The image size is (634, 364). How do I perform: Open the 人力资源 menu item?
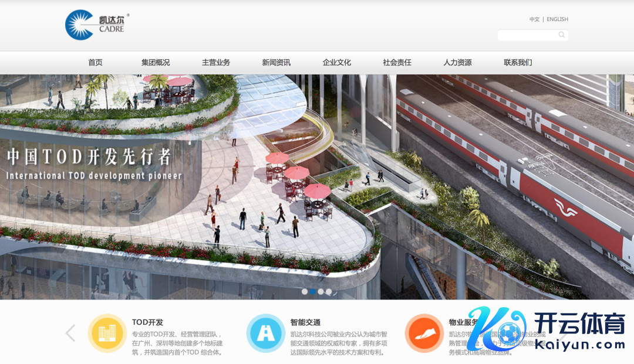pyautogui.click(x=457, y=63)
